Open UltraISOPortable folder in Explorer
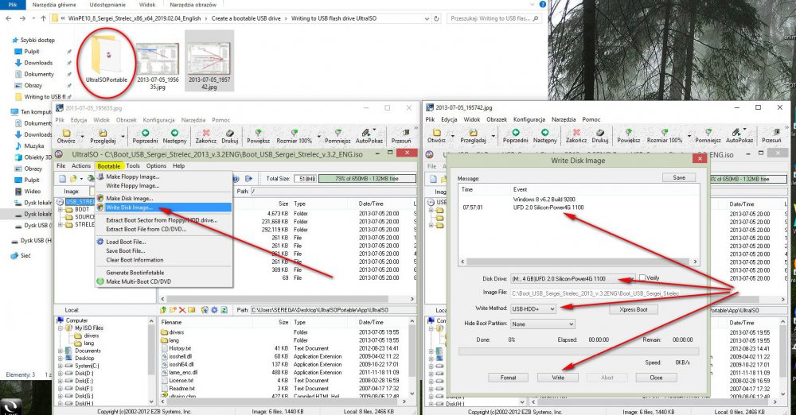Viewport: 796px width, 415px height. click(106, 54)
